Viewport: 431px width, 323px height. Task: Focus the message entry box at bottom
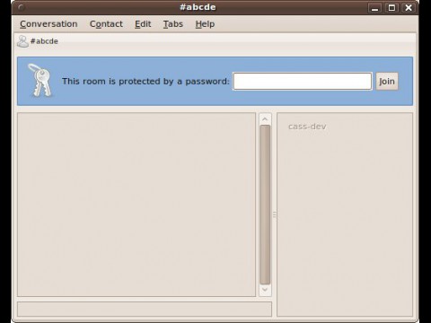pos(145,309)
